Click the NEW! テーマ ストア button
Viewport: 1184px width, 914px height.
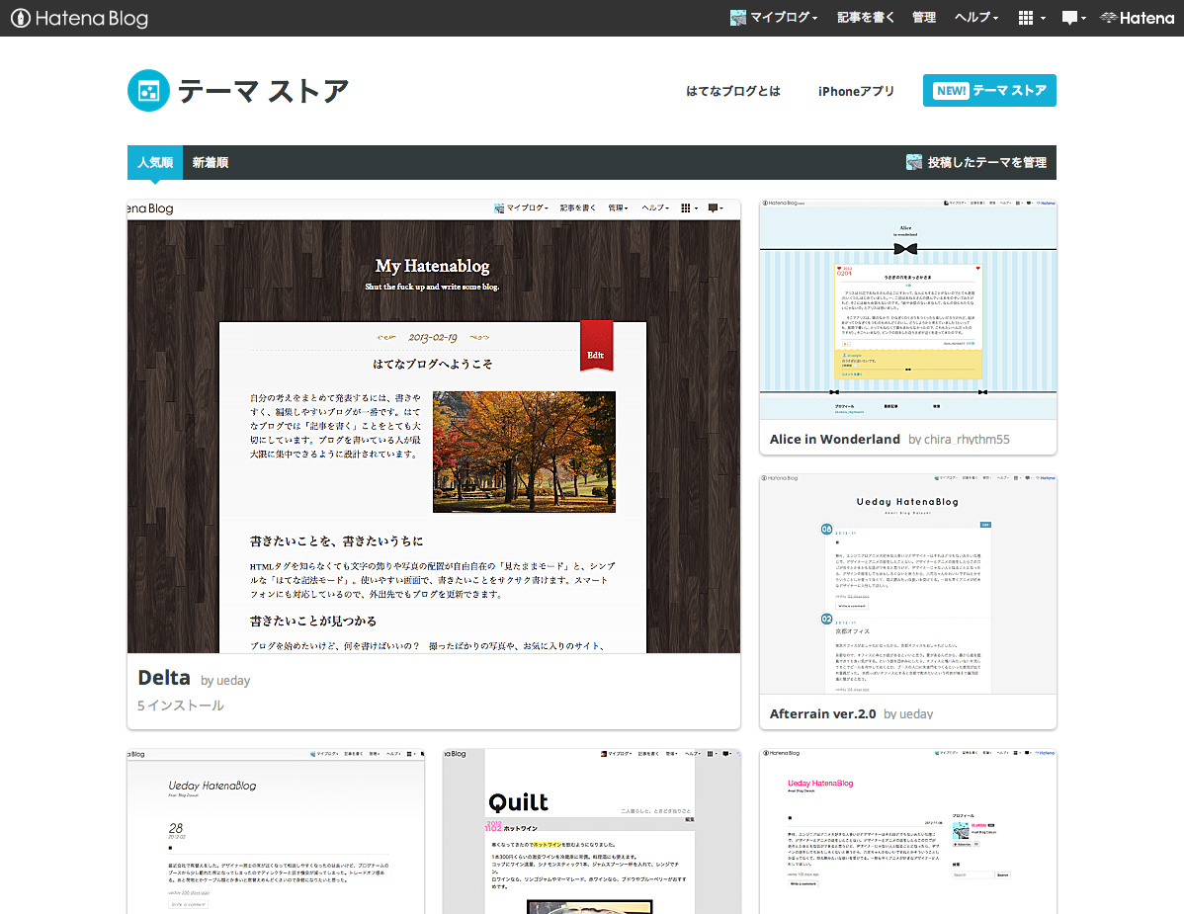click(989, 91)
